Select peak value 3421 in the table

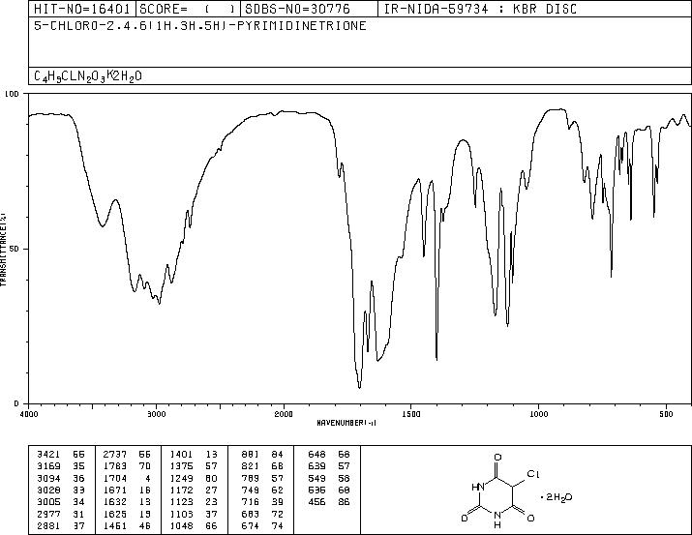tap(49, 455)
